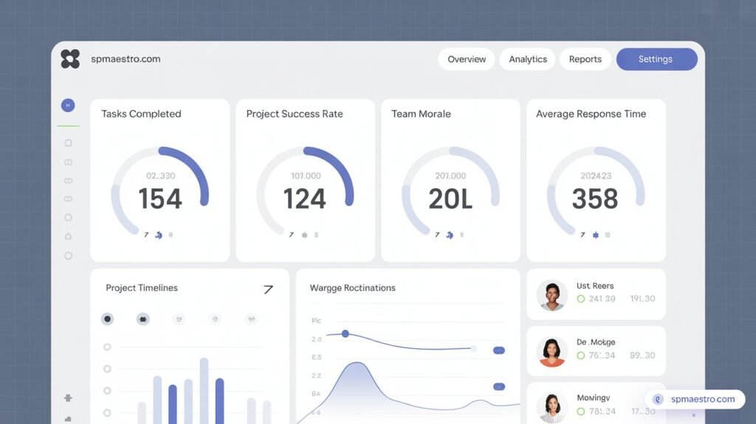
Task: Switch to the Analytics tab
Action: click(x=527, y=59)
